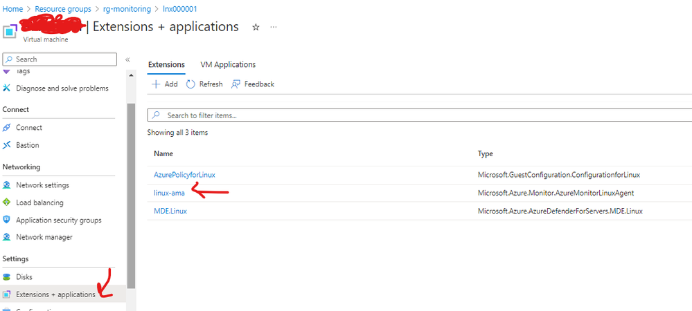Viewport: 692px width, 311px height.
Task: Go to Resource groups breadcrumb
Action: 63,9
